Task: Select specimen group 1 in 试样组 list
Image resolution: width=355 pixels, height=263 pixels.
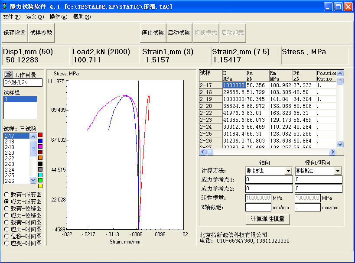Action: (x=20, y=99)
